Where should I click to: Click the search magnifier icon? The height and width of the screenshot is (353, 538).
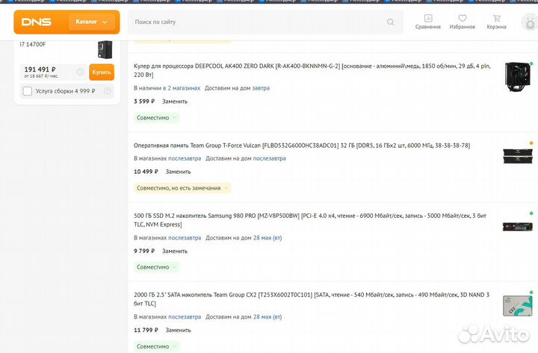point(391,22)
